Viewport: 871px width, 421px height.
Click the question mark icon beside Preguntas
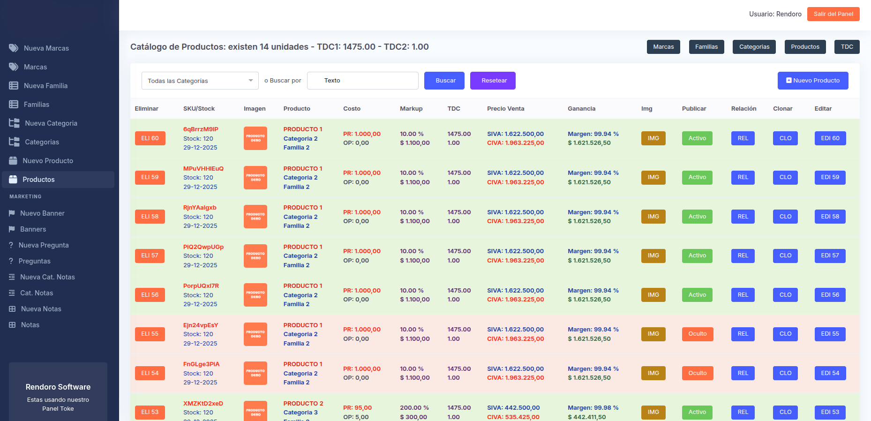point(11,261)
